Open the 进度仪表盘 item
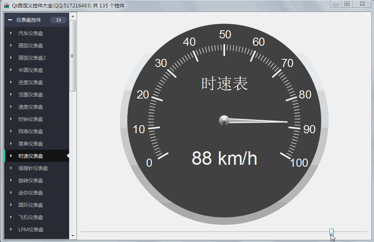Viewport: 374px width, 242px height. tap(31, 83)
